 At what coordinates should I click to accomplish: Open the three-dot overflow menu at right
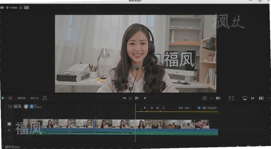268,98
